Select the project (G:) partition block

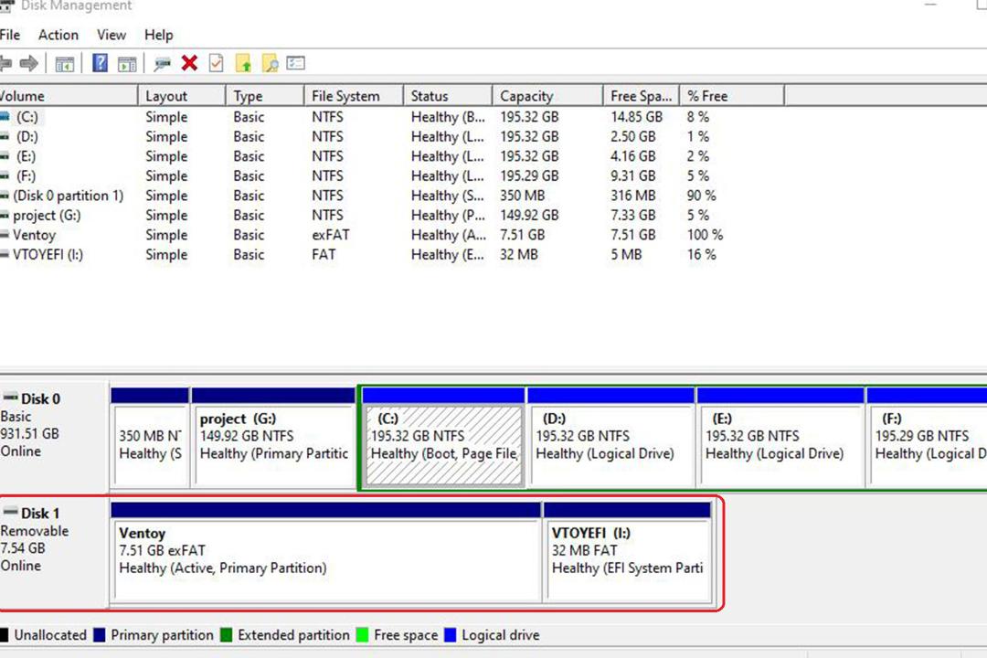pyautogui.click(x=273, y=438)
